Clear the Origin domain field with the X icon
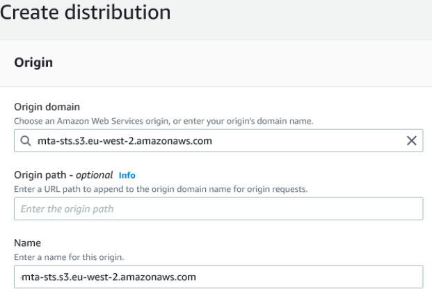 [412, 140]
